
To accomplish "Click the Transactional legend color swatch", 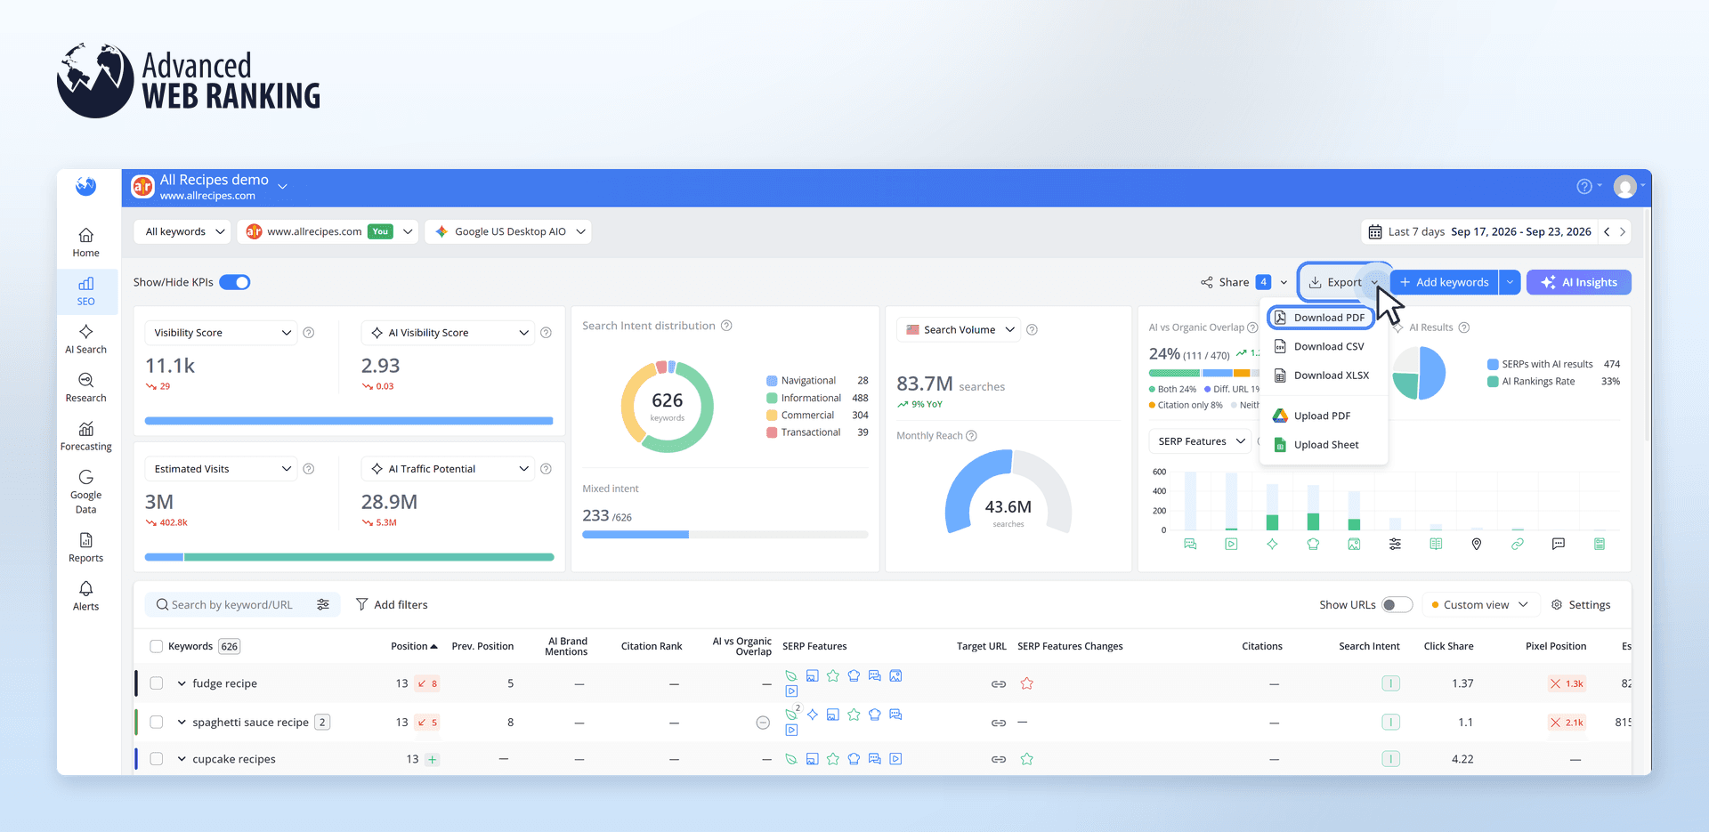I will pos(772,432).
